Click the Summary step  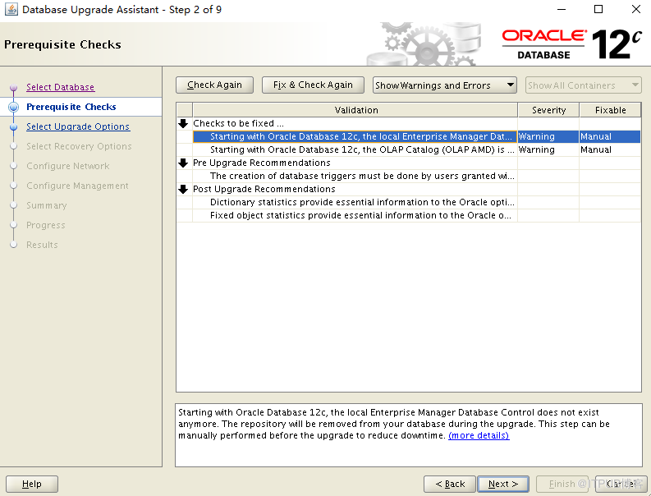pos(47,205)
